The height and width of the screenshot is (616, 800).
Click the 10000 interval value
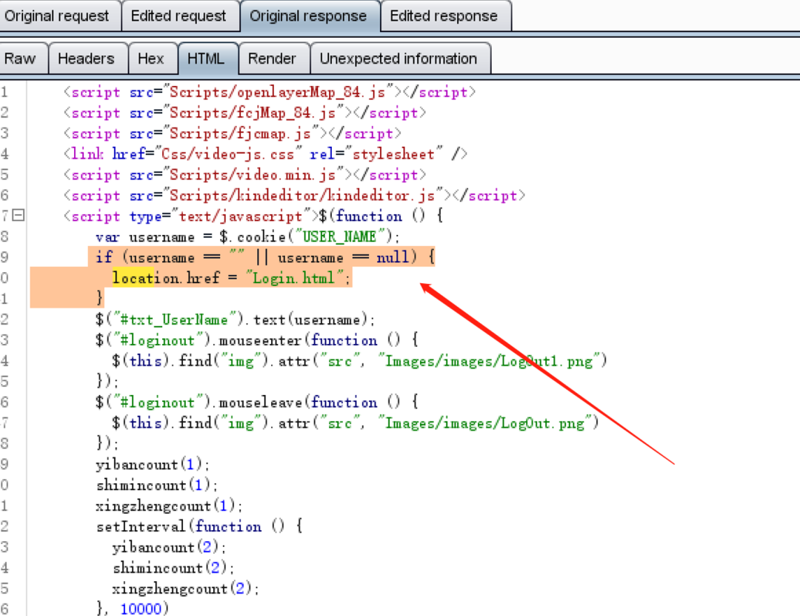[x=141, y=609]
